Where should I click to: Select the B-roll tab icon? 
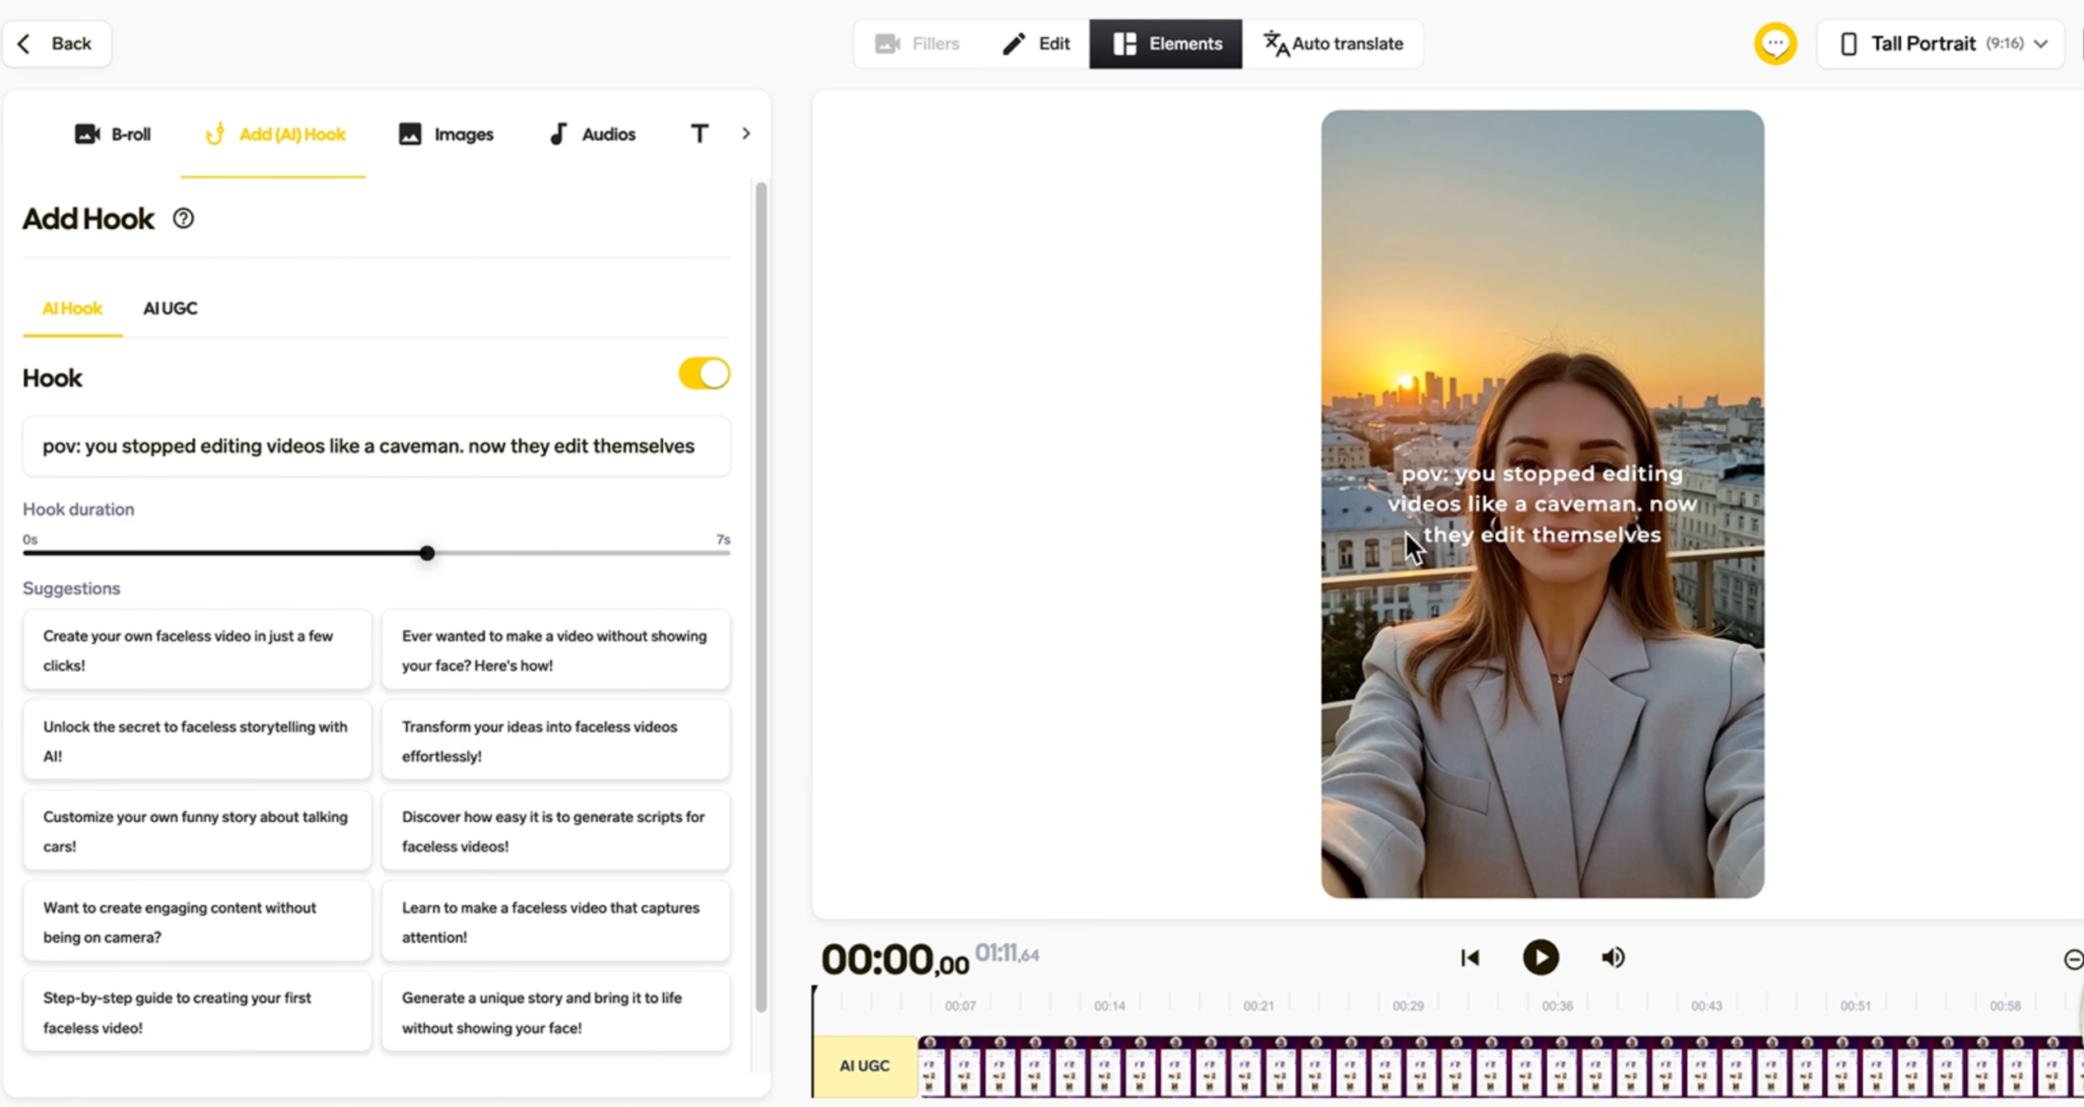coord(87,133)
